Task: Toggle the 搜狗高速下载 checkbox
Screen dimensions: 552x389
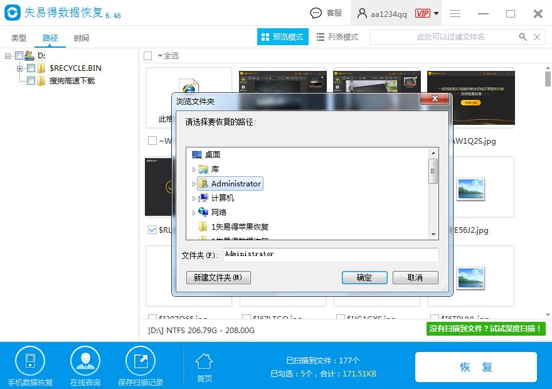Action: (31, 80)
